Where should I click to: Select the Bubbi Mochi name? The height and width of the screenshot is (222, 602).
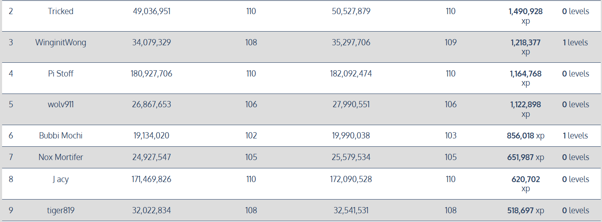[61, 136]
